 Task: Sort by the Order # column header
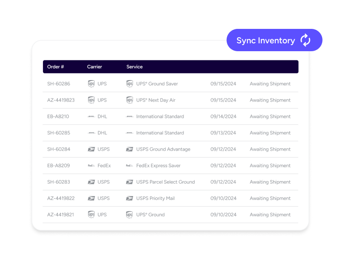click(56, 67)
